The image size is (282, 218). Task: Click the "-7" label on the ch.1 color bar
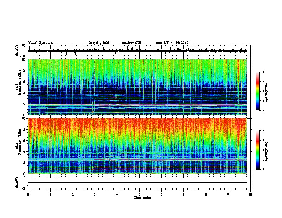(x=263, y=110)
